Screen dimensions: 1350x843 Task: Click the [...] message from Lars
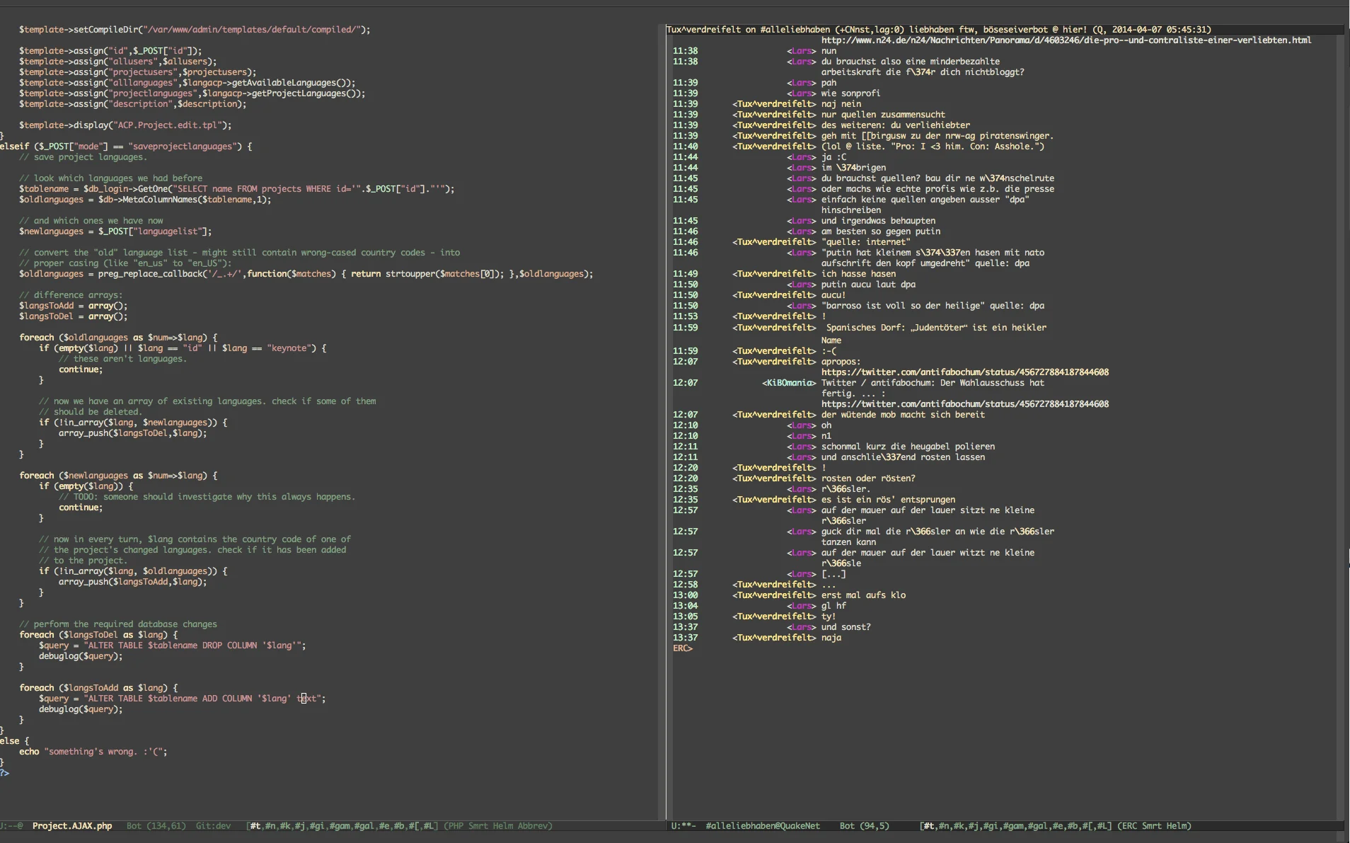[833, 574]
